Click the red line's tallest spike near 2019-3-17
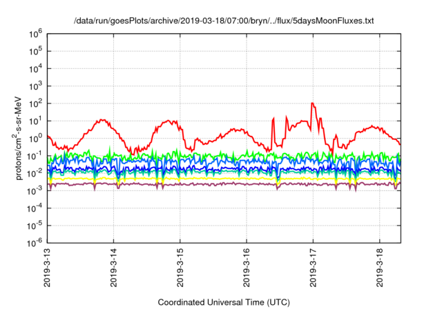Screen dimensions: 442x309 312,103
